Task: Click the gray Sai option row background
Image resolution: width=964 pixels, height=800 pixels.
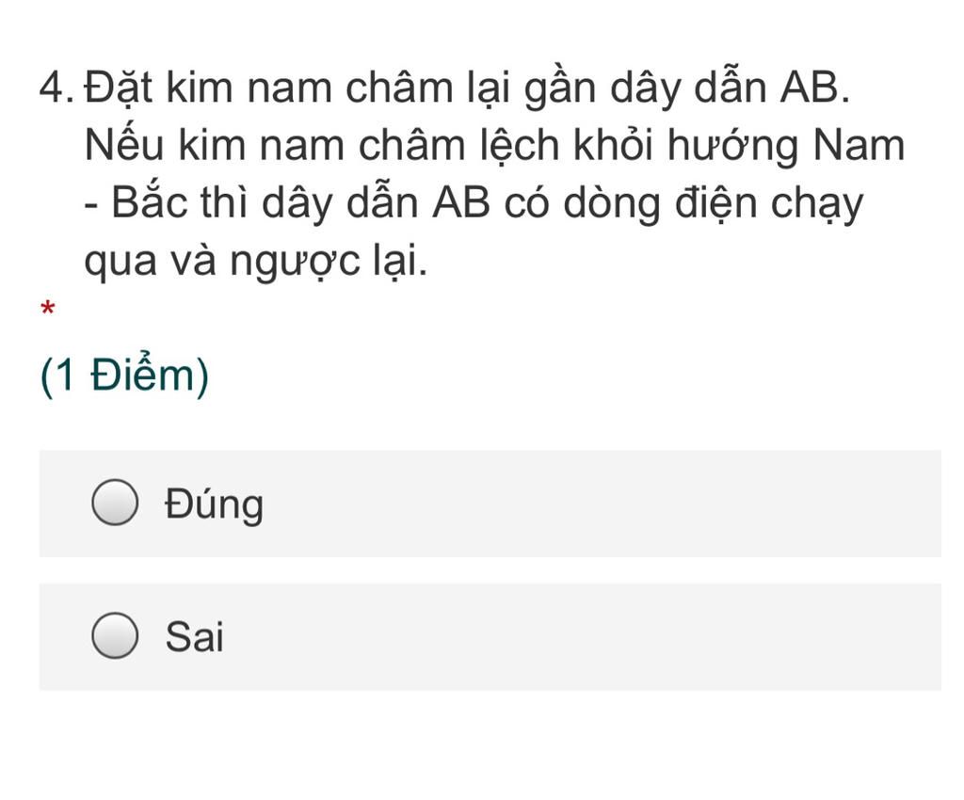Action: [x=490, y=636]
